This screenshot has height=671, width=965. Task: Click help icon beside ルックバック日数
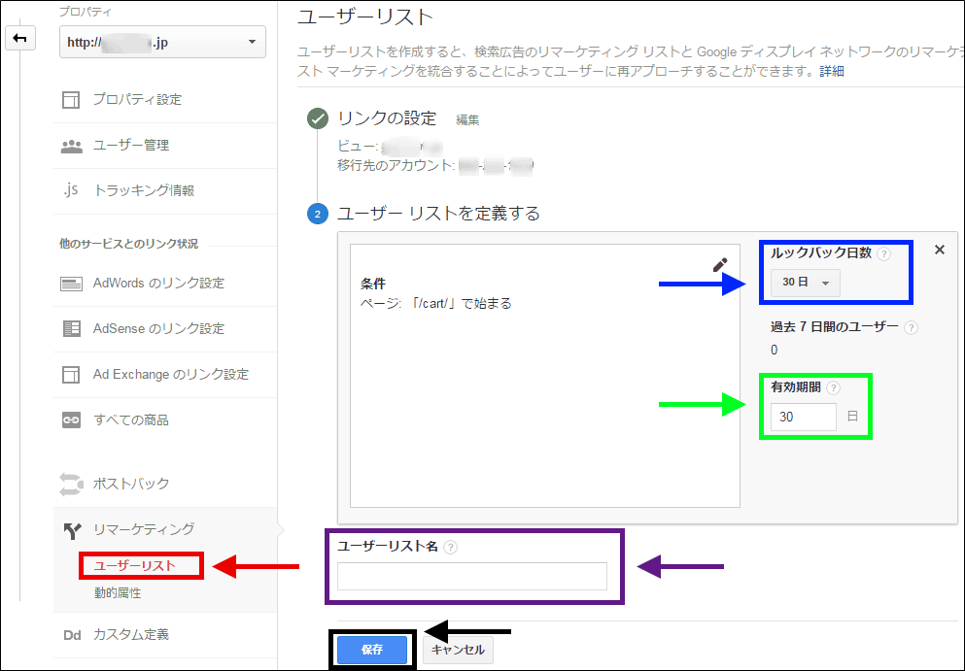coord(883,254)
